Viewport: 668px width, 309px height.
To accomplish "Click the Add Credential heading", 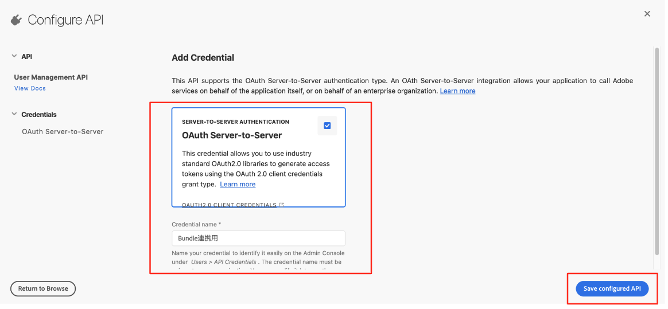I will click(203, 57).
